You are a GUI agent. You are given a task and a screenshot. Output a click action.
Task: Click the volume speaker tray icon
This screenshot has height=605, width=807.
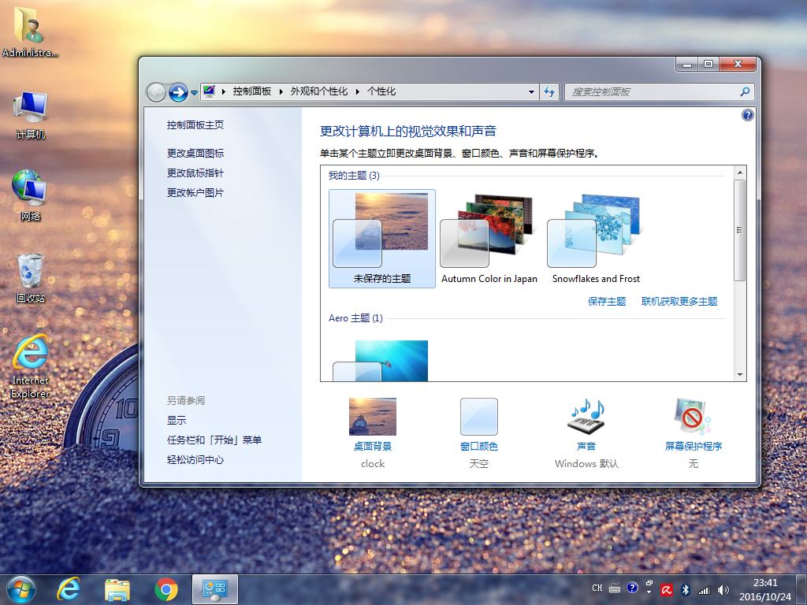click(x=723, y=589)
